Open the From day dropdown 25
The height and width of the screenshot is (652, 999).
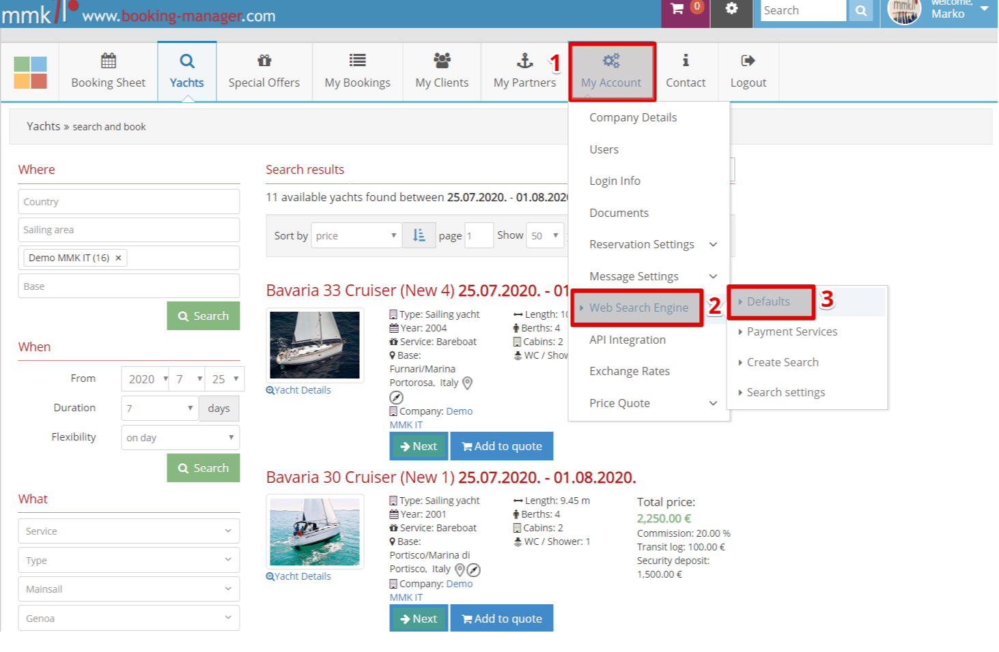(x=225, y=379)
